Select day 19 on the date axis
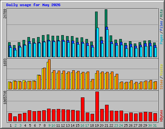This screenshot has width=165, height=129. (97, 125)
